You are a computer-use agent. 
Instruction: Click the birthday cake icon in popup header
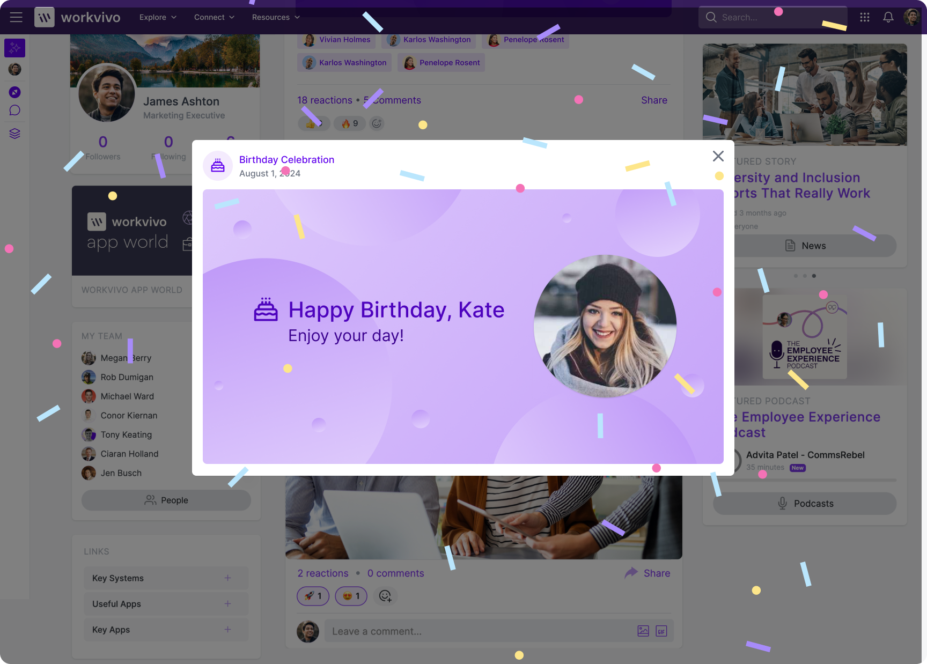(218, 165)
